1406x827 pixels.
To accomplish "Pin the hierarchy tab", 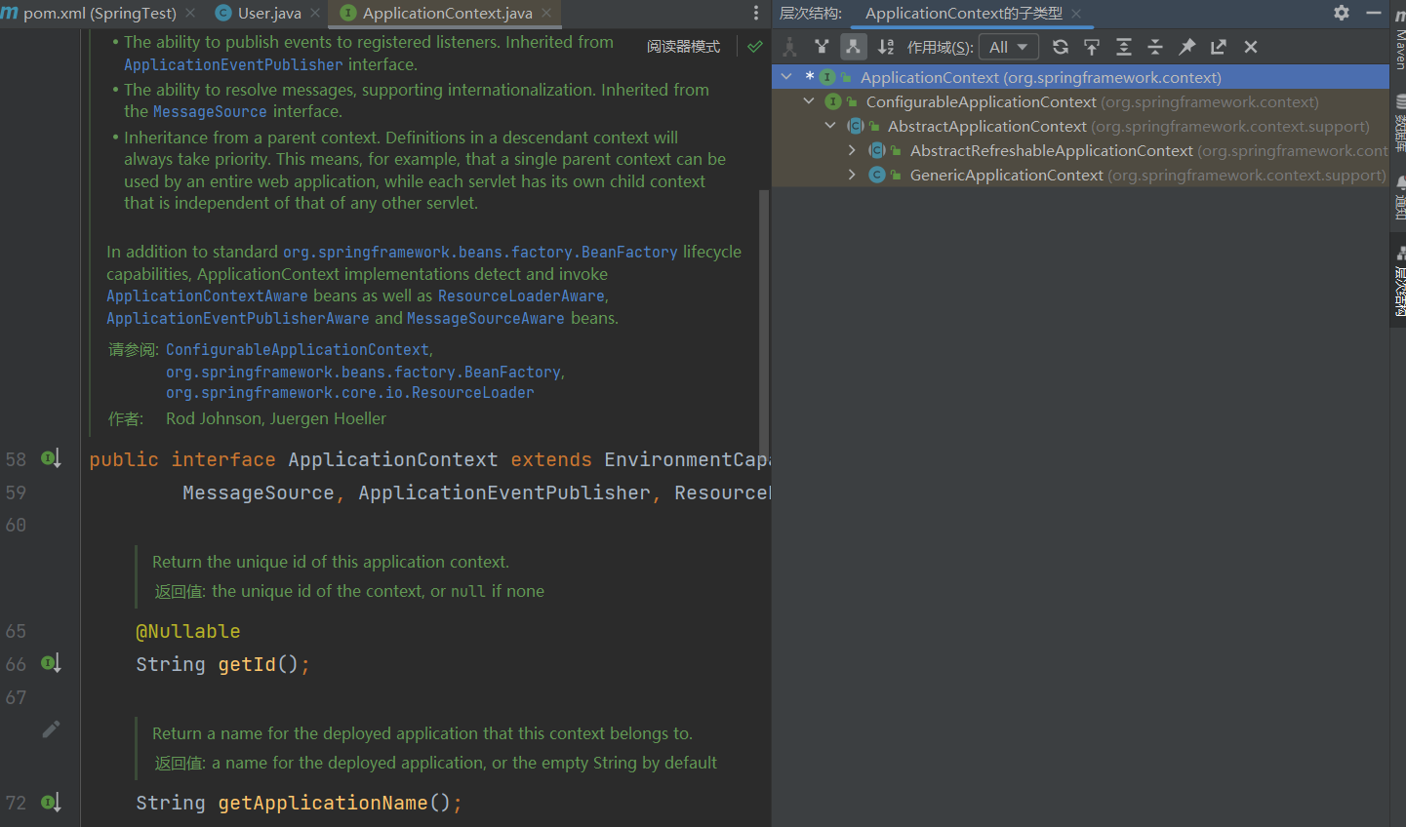I will (1187, 47).
